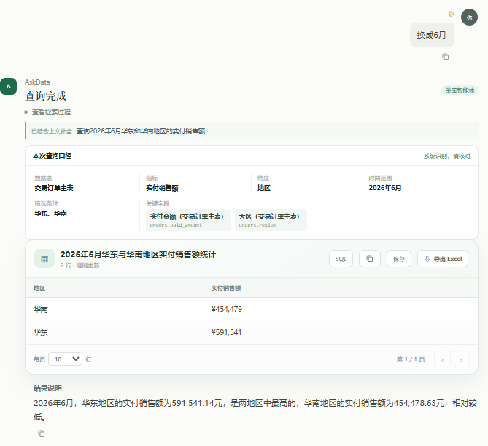Click the 实付销售额 column header

click(x=226, y=289)
